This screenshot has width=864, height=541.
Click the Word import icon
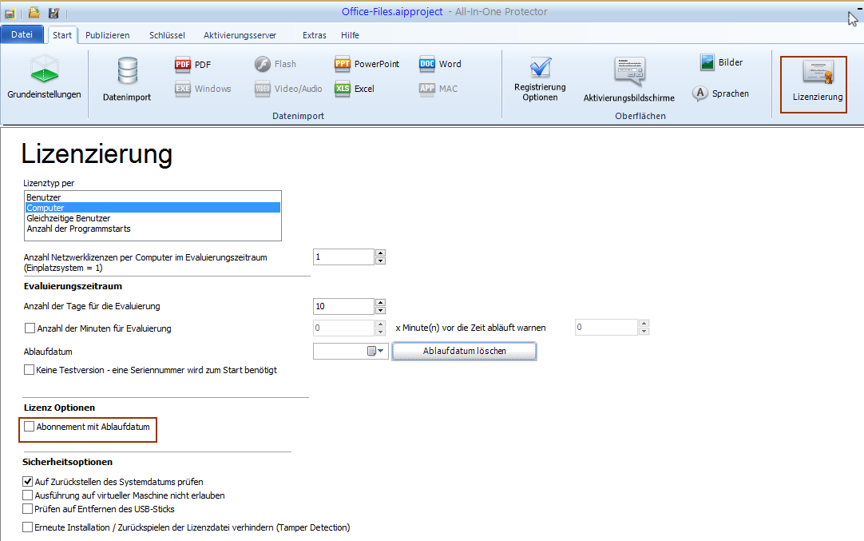pyautogui.click(x=428, y=65)
